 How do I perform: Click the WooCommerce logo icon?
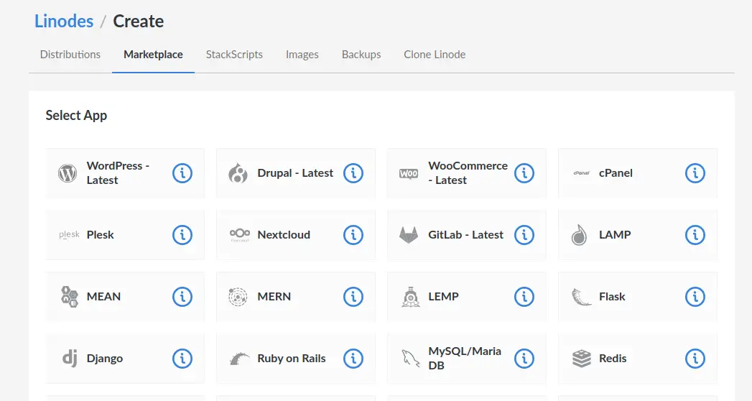click(409, 174)
